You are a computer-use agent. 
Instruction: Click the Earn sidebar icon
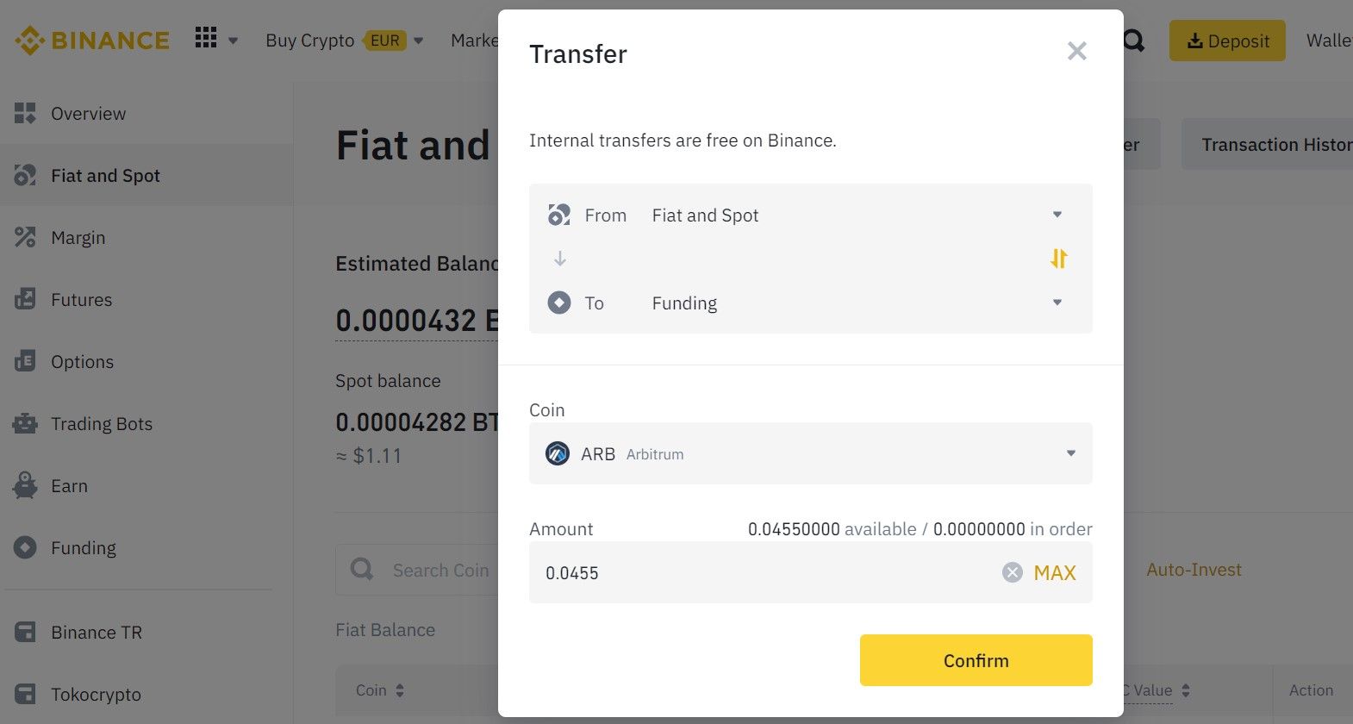[25, 485]
